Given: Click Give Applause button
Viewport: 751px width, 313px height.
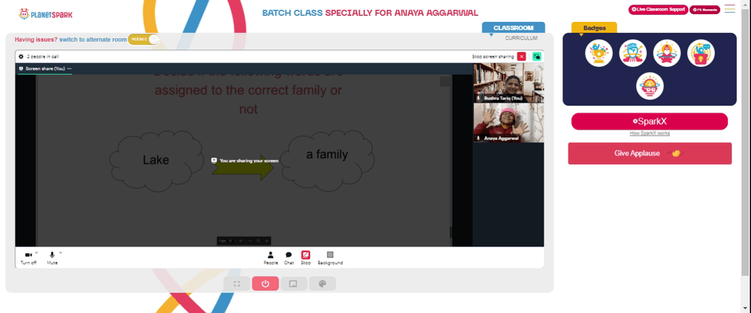Looking at the screenshot, I should (650, 154).
